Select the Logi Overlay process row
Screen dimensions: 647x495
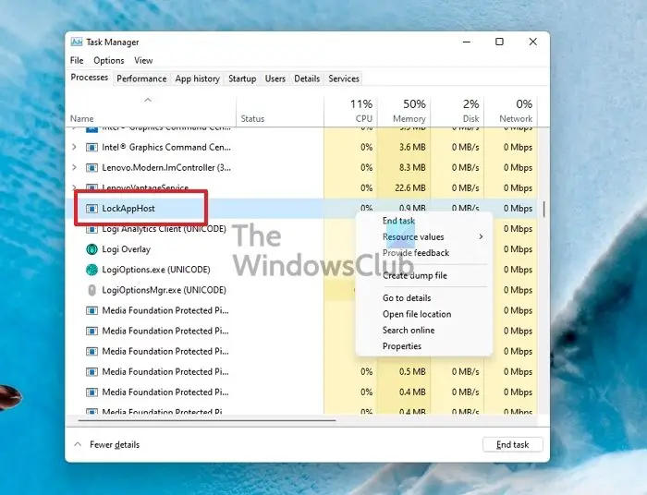point(301,249)
